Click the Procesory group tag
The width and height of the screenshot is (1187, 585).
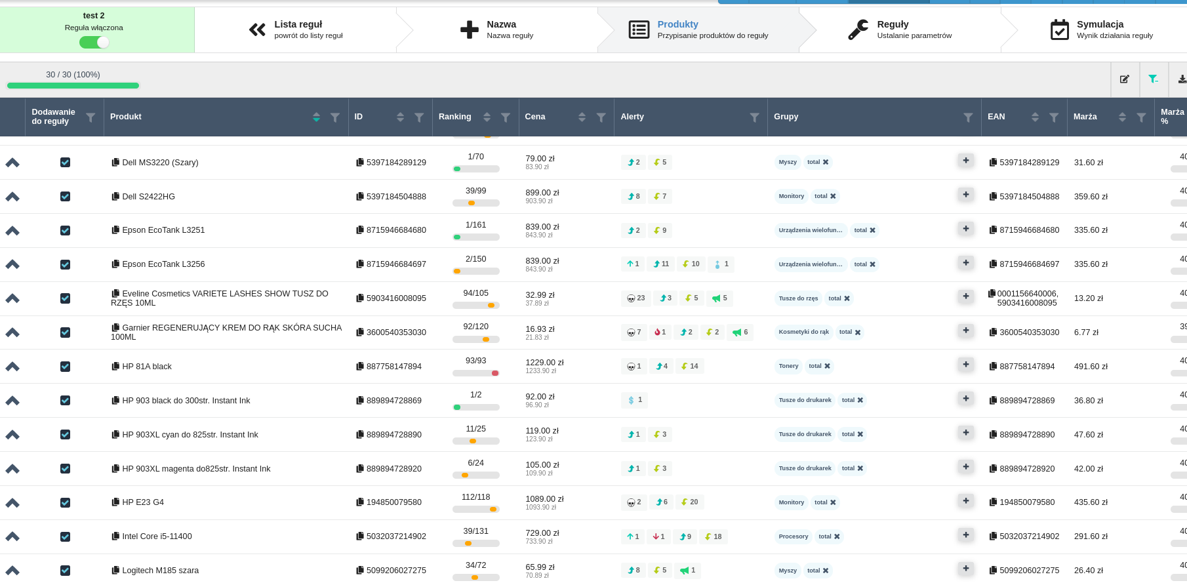[x=794, y=536]
